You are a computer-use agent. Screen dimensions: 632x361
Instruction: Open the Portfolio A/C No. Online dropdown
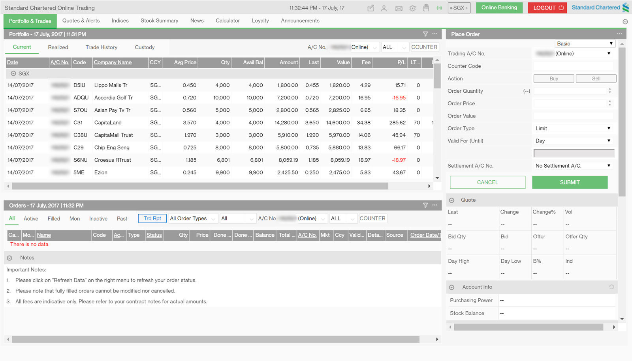point(354,47)
